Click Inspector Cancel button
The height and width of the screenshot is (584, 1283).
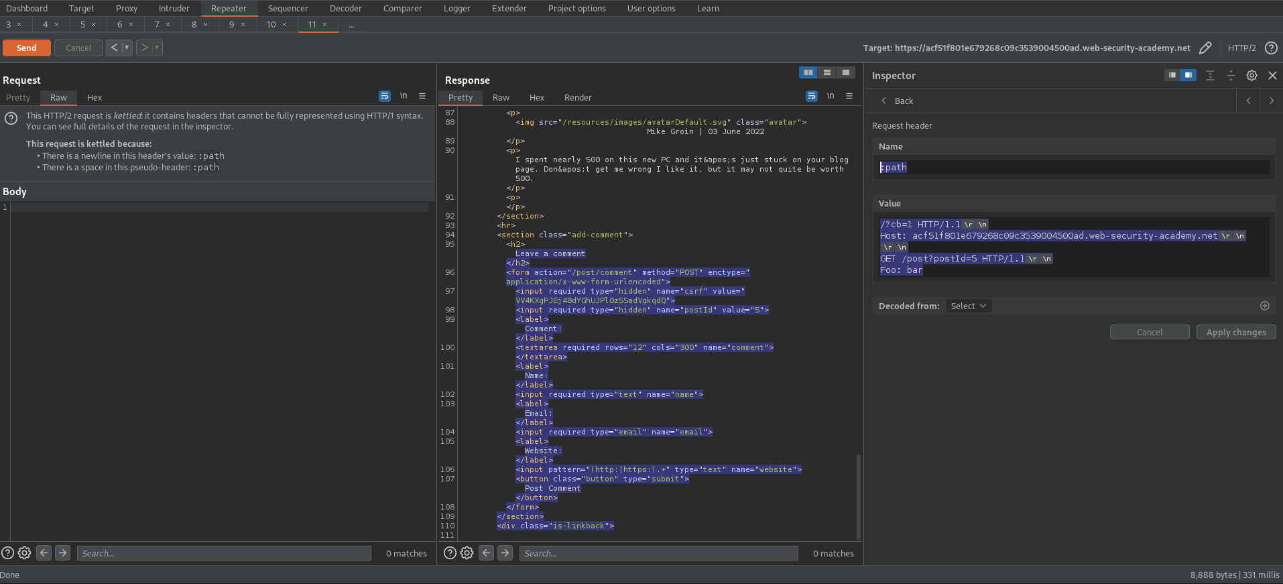1150,332
